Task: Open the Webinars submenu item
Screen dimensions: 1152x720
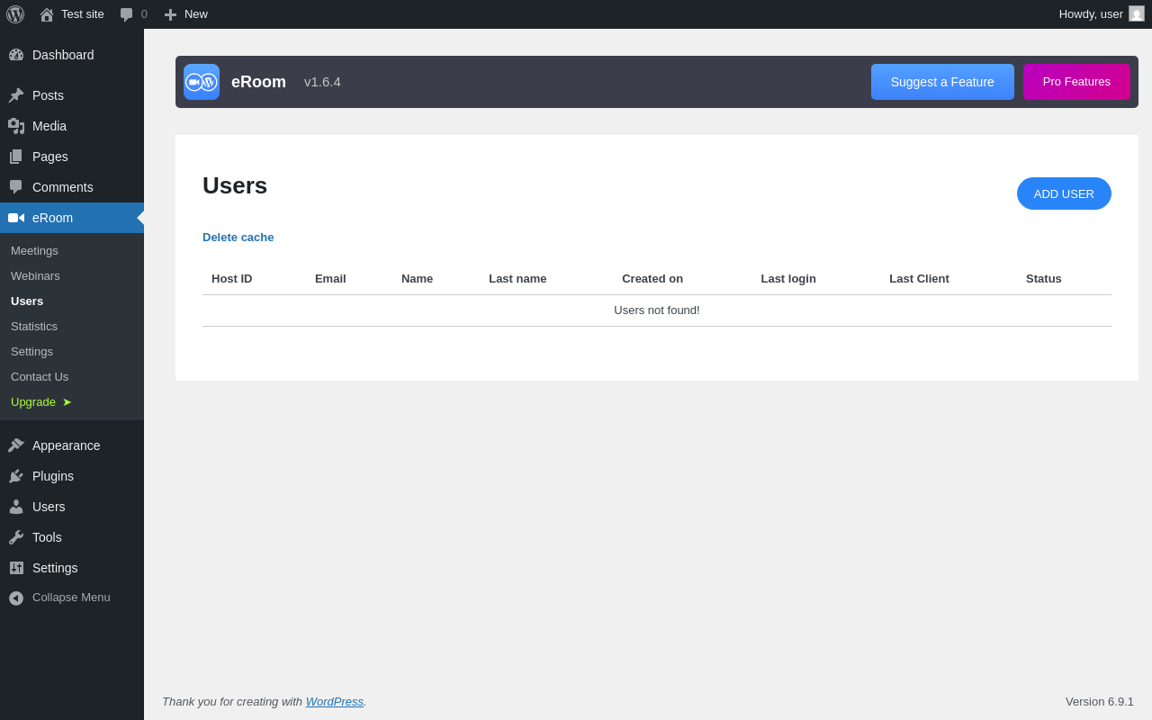Action: point(35,276)
